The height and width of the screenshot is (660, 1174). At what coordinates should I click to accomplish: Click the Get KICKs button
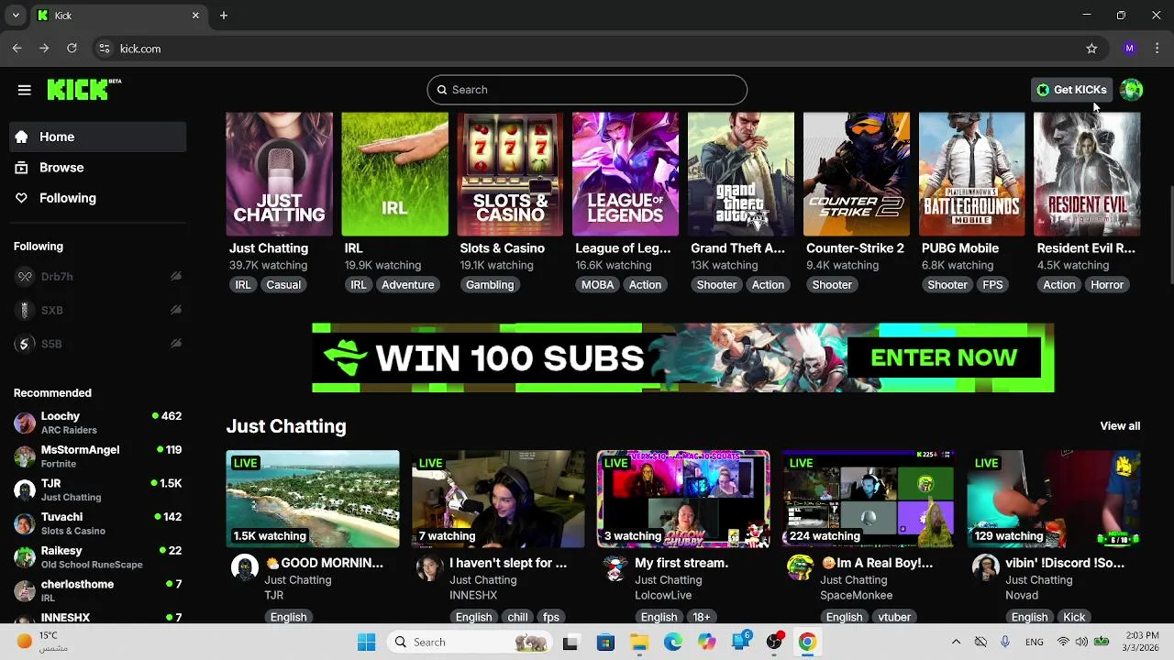[1071, 90]
